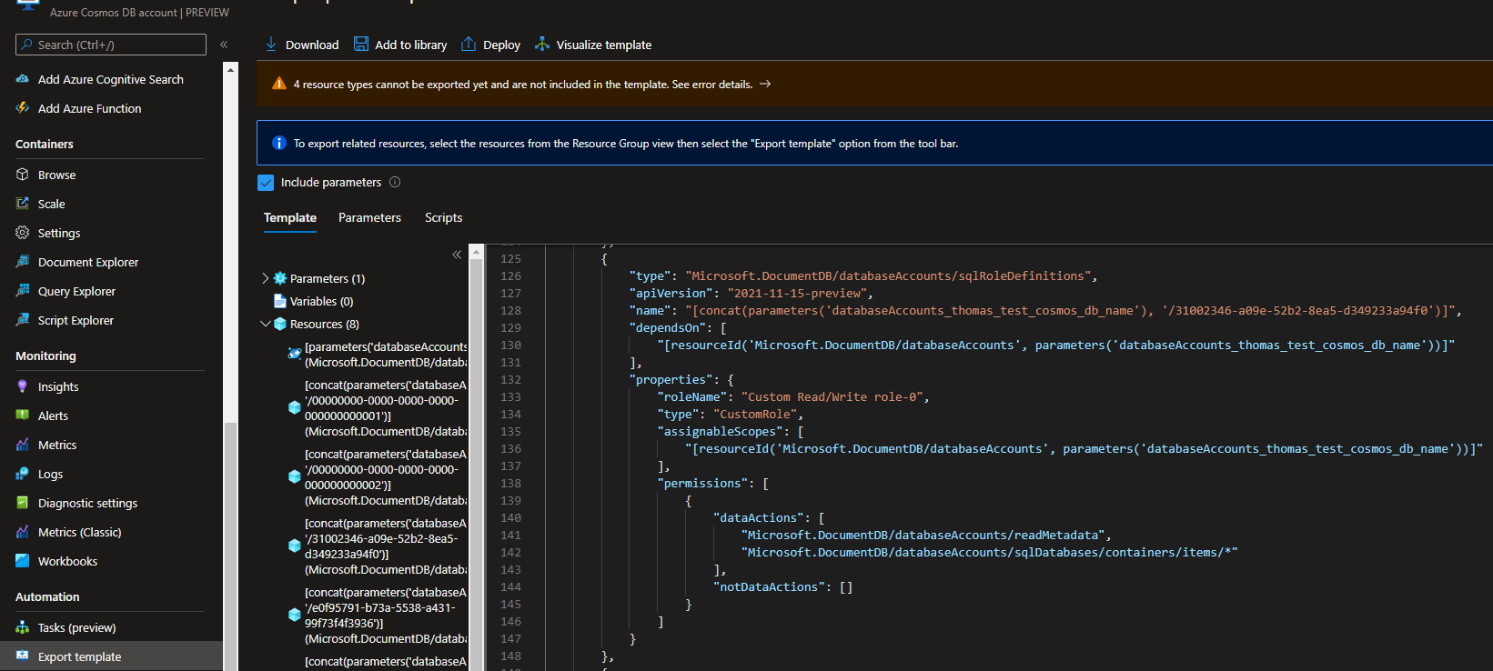The width and height of the screenshot is (1493, 671).
Task: Click the Insights lightbulb icon
Action: point(23,386)
